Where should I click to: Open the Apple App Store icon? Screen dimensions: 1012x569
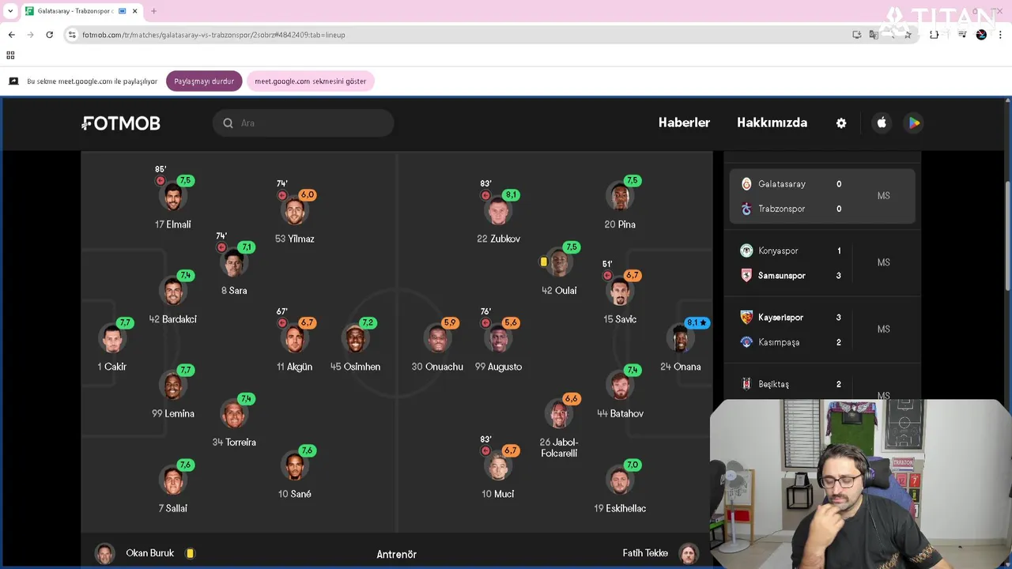(882, 122)
